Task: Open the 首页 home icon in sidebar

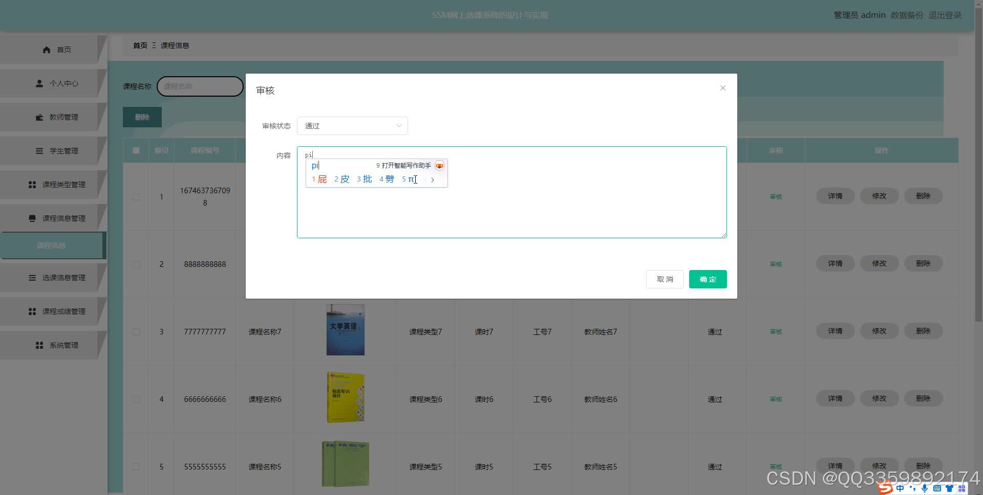Action: click(47, 50)
